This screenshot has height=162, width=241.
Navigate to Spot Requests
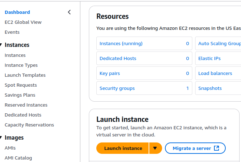[x=21, y=85]
